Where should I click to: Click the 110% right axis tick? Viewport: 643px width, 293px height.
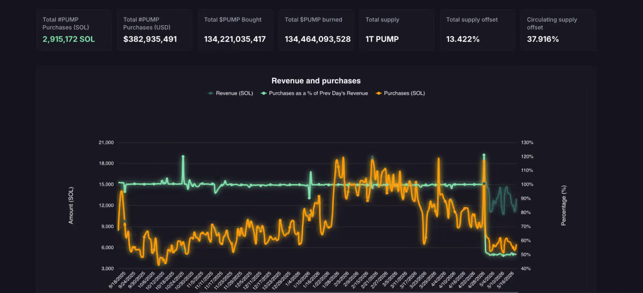[x=527, y=170]
